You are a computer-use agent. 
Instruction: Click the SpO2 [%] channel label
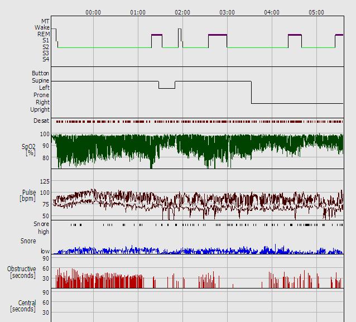[x=28, y=150]
